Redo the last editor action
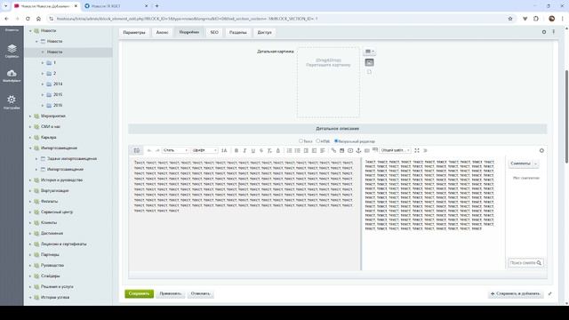This screenshot has width=569, height=320. click(x=157, y=150)
